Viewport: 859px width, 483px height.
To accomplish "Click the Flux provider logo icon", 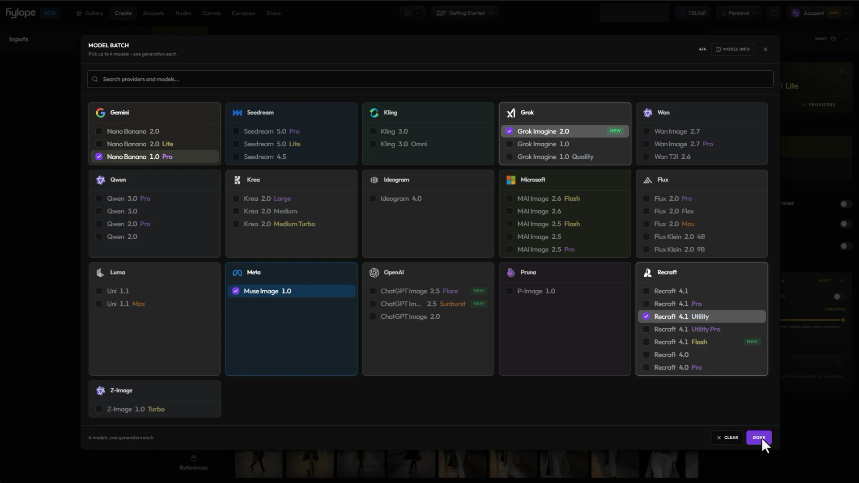I will click(648, 180).
